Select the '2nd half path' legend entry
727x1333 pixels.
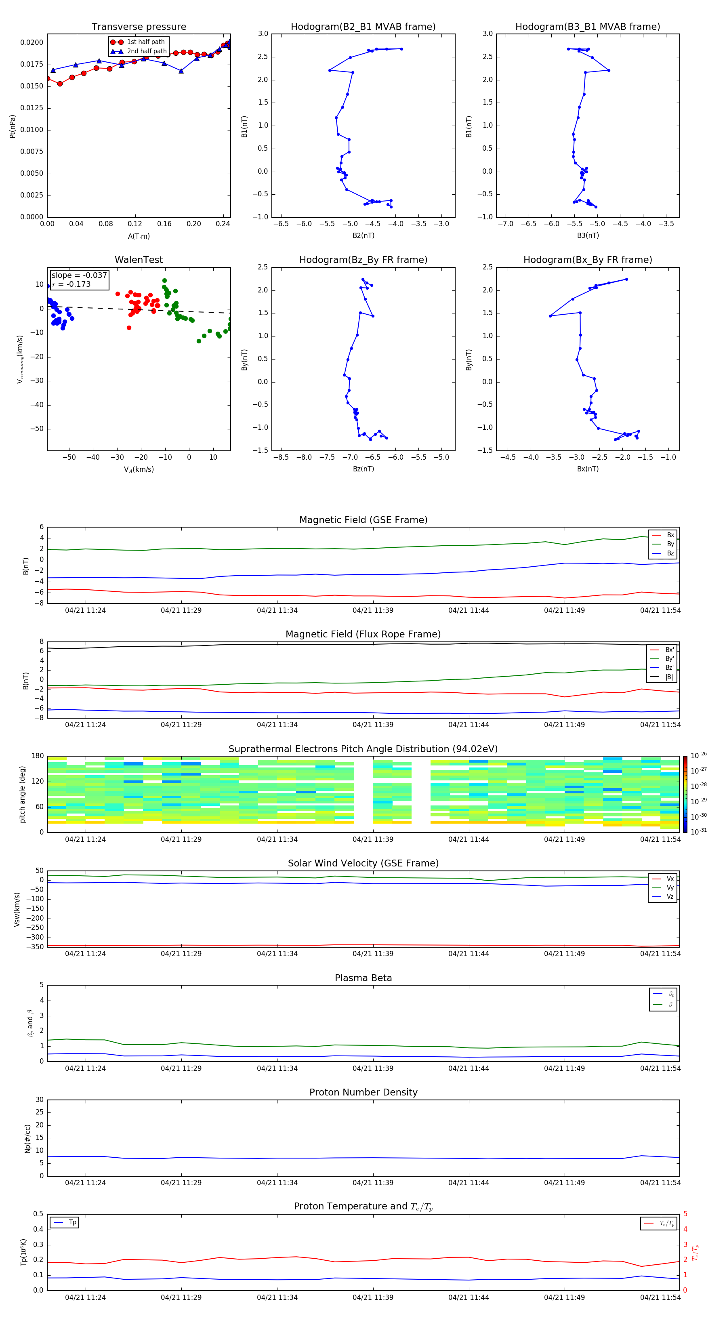click(x=138, y=51)
